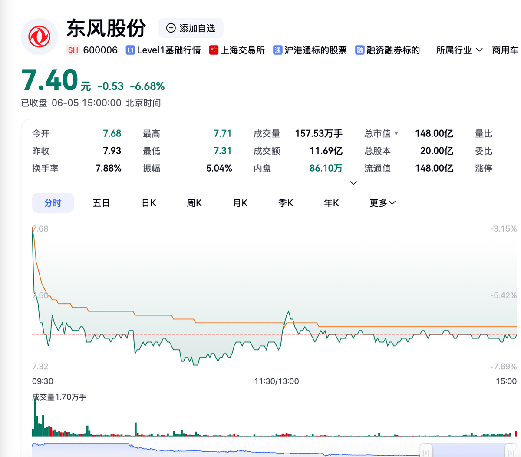
Task: Click the 09:30 time axis label
Action: click(x=43, y=381)
